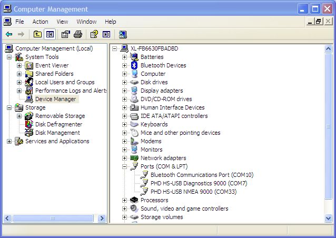Viewport: 336px width, 238px height.
Task: Open the Action menu
Action: click(x=40, y=22)
